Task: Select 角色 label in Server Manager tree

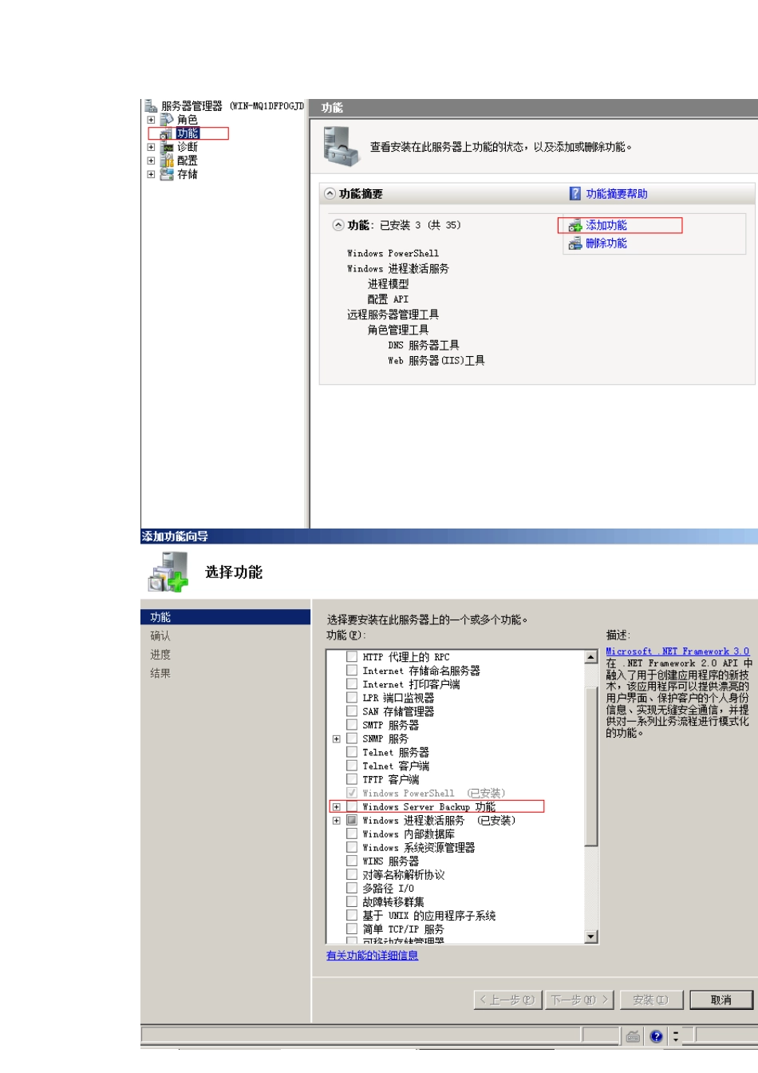Action: pyautogui.click(x=188, y=120)
